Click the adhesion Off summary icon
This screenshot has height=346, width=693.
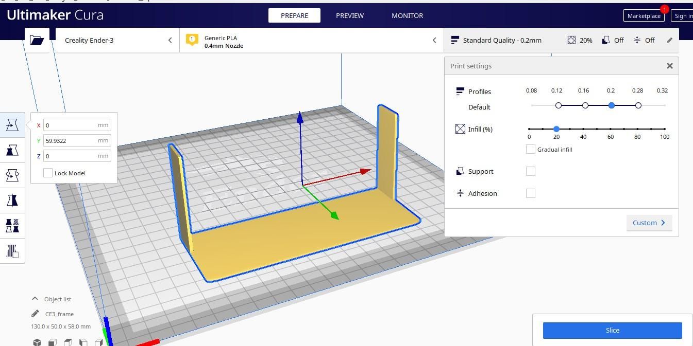click(x=637, y=40)
